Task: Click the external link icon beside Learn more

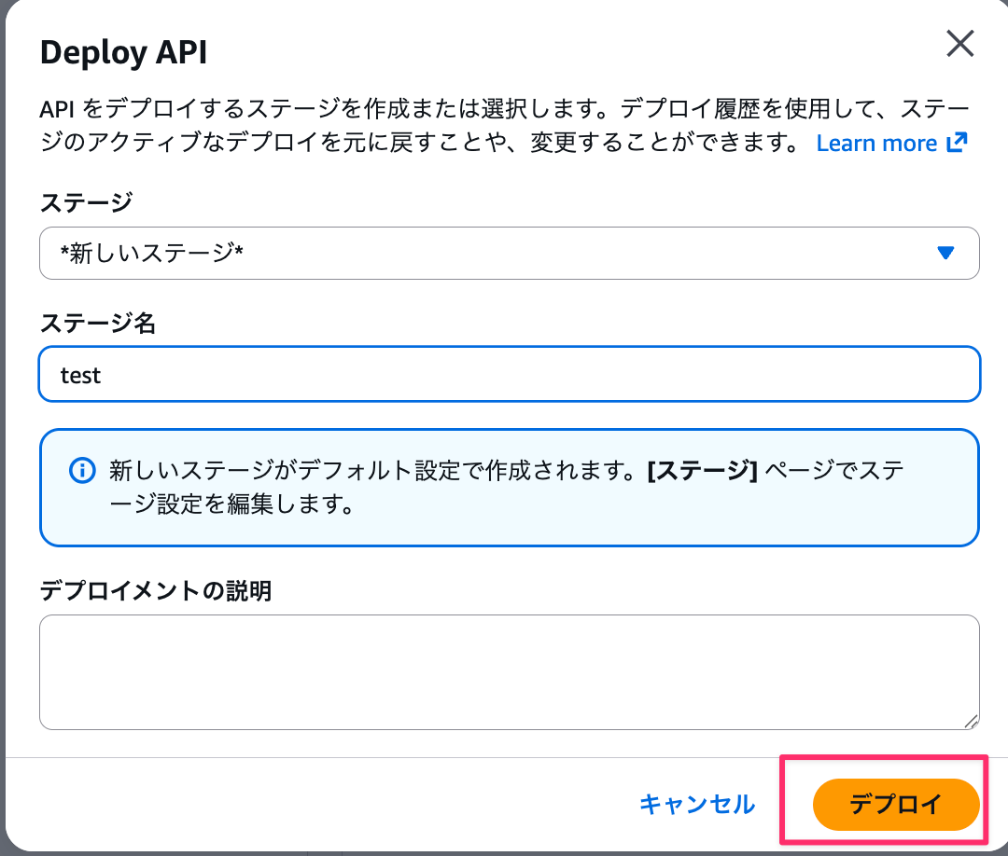Action: click(x=957, y=143)
